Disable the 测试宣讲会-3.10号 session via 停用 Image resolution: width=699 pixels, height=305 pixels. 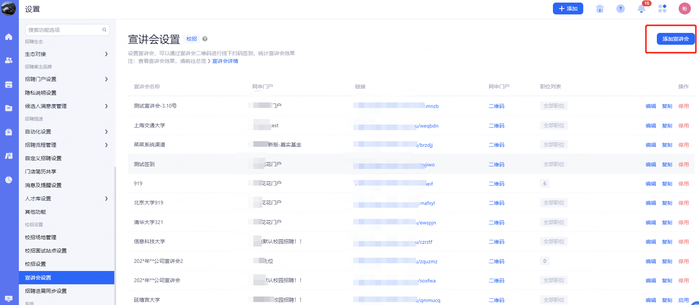pos(683,106)
